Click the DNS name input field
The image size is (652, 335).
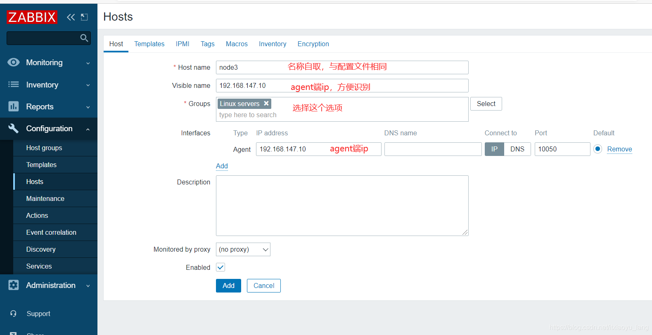pyautogui.click(x=433, y=149)
